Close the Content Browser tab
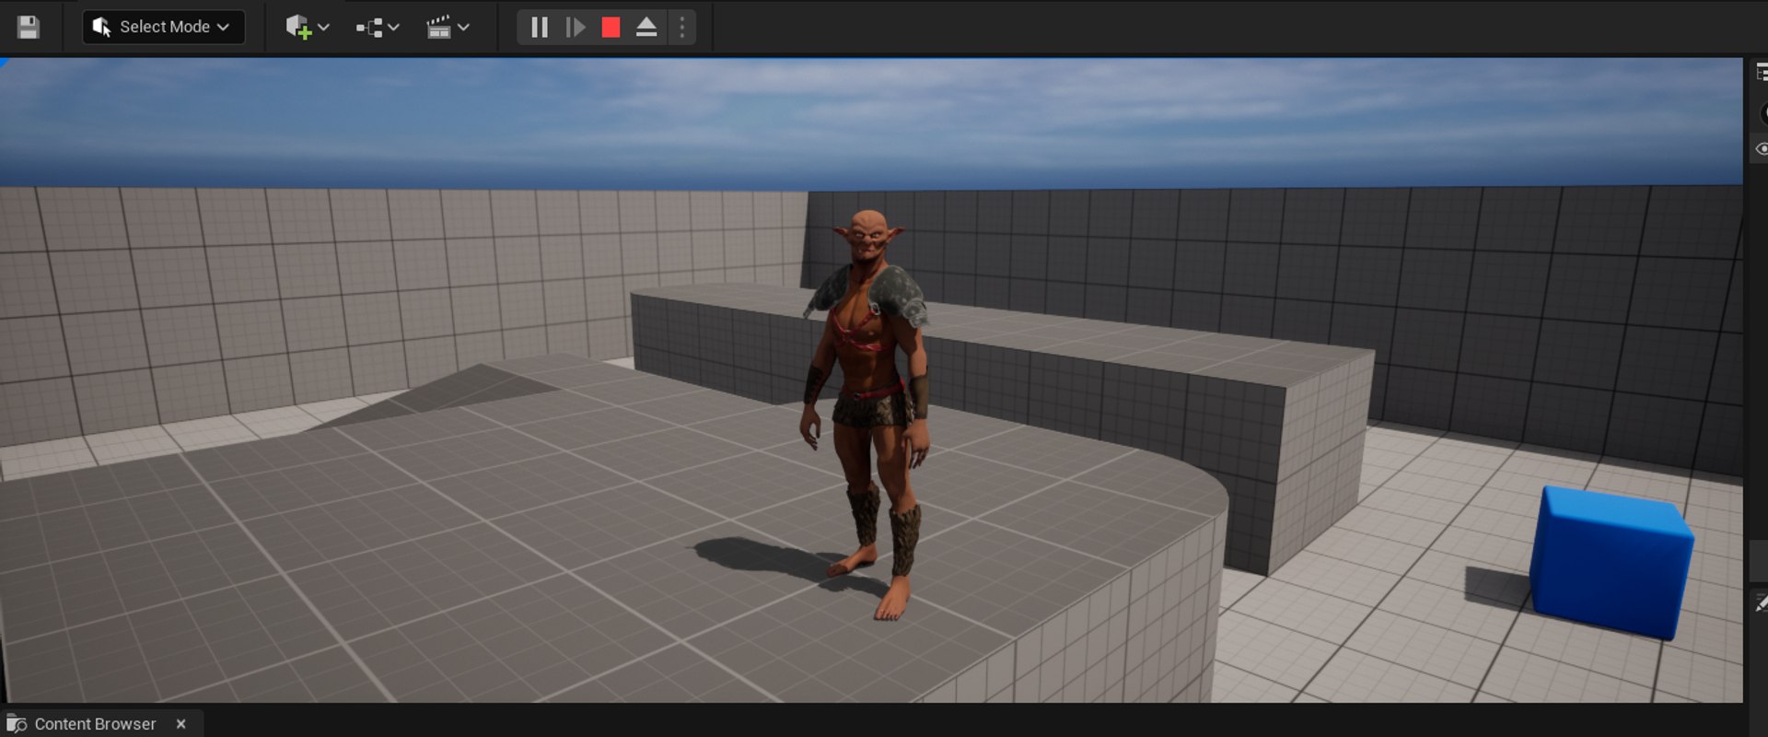This screenshot has height=737, width=1768. pyautogui.click(x=181, y=724)
